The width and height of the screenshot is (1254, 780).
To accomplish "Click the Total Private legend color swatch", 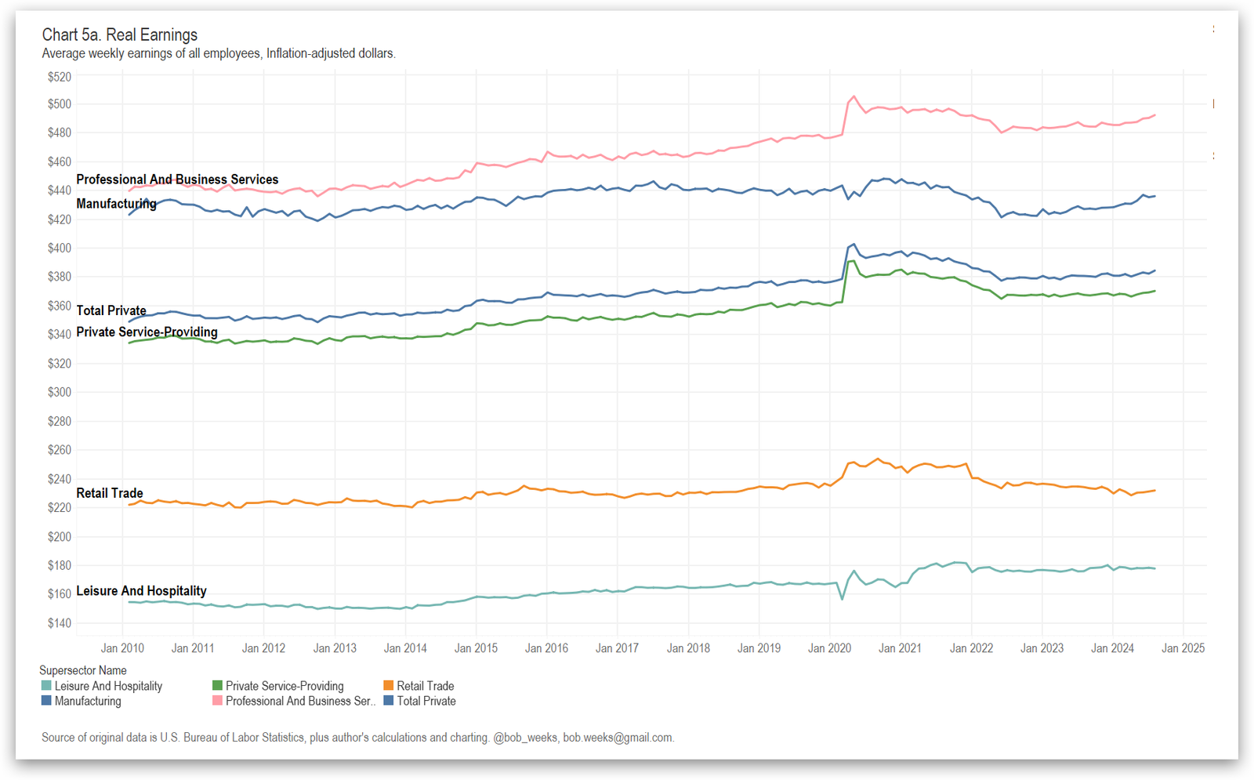I will [388, 701].
